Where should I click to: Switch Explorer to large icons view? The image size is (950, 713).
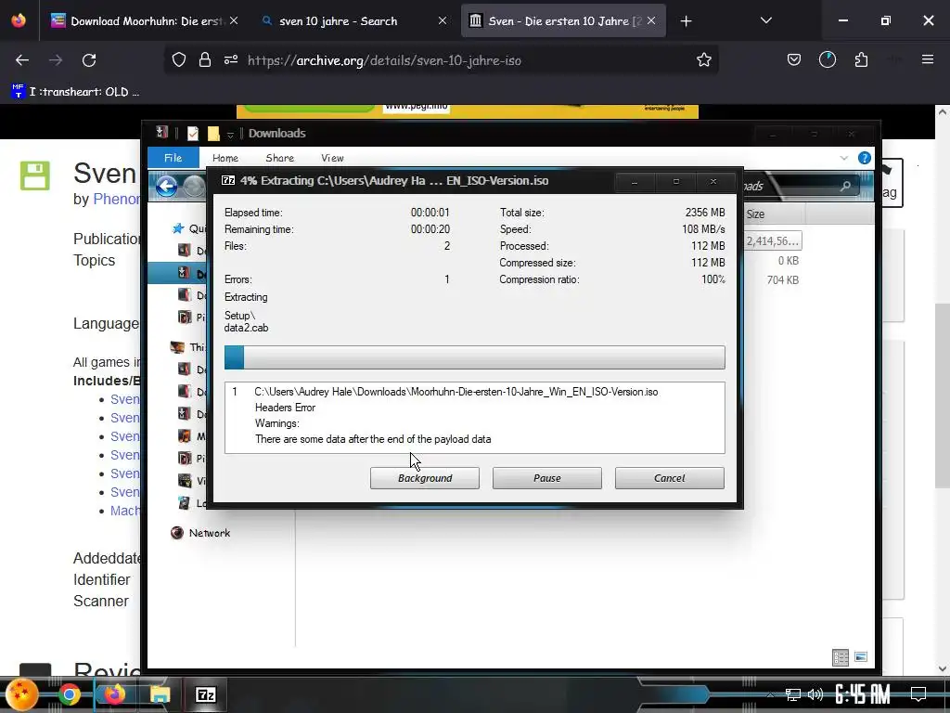point(861,657)
